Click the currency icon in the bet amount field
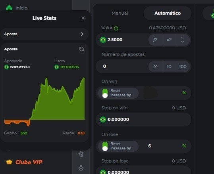 pos(103,40)
